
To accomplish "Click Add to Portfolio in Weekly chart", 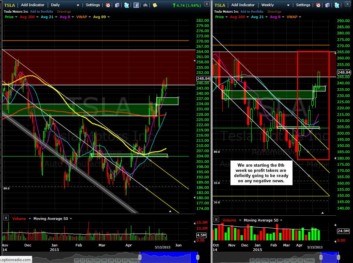I will 252,11.
